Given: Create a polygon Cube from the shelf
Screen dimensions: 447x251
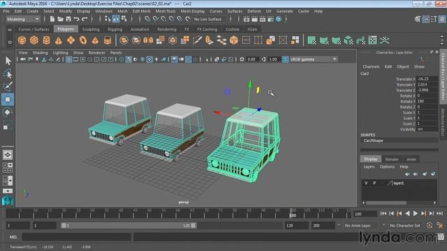Looking at the screenshot, I should click(x=34, y=40).
